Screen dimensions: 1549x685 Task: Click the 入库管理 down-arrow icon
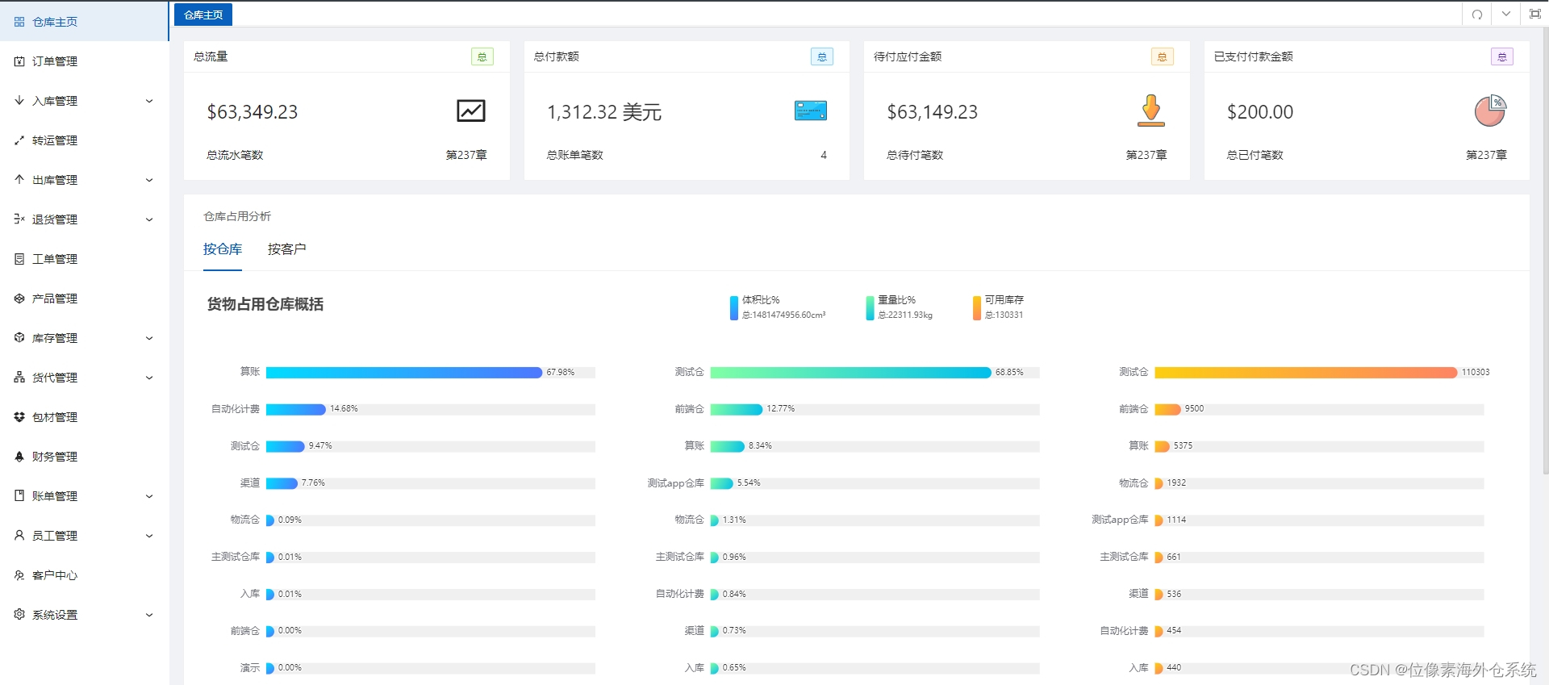pos(19,101)
